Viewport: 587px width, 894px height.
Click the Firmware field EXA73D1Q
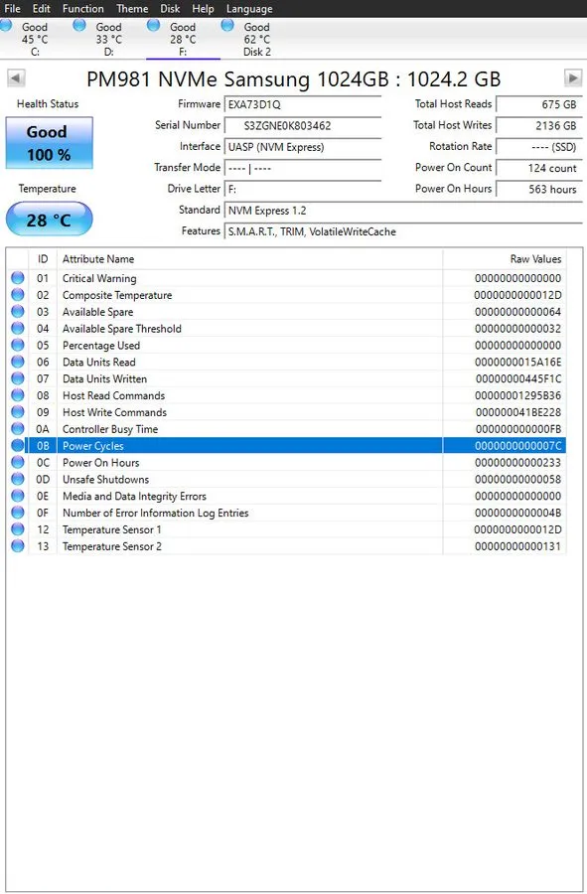(x=303, y=104)
